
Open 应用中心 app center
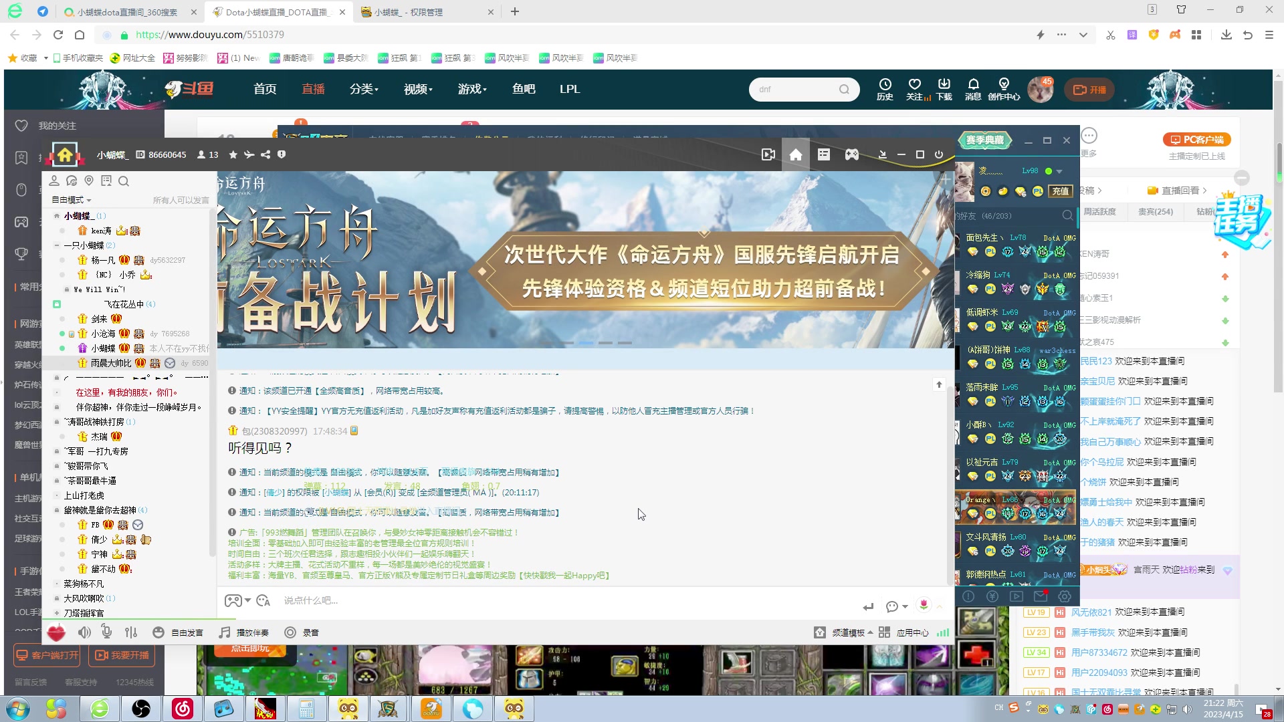(x=903, y=632)
